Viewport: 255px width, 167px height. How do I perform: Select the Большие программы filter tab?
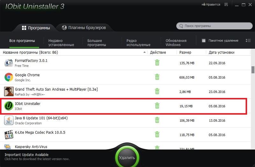coord(97,43)
